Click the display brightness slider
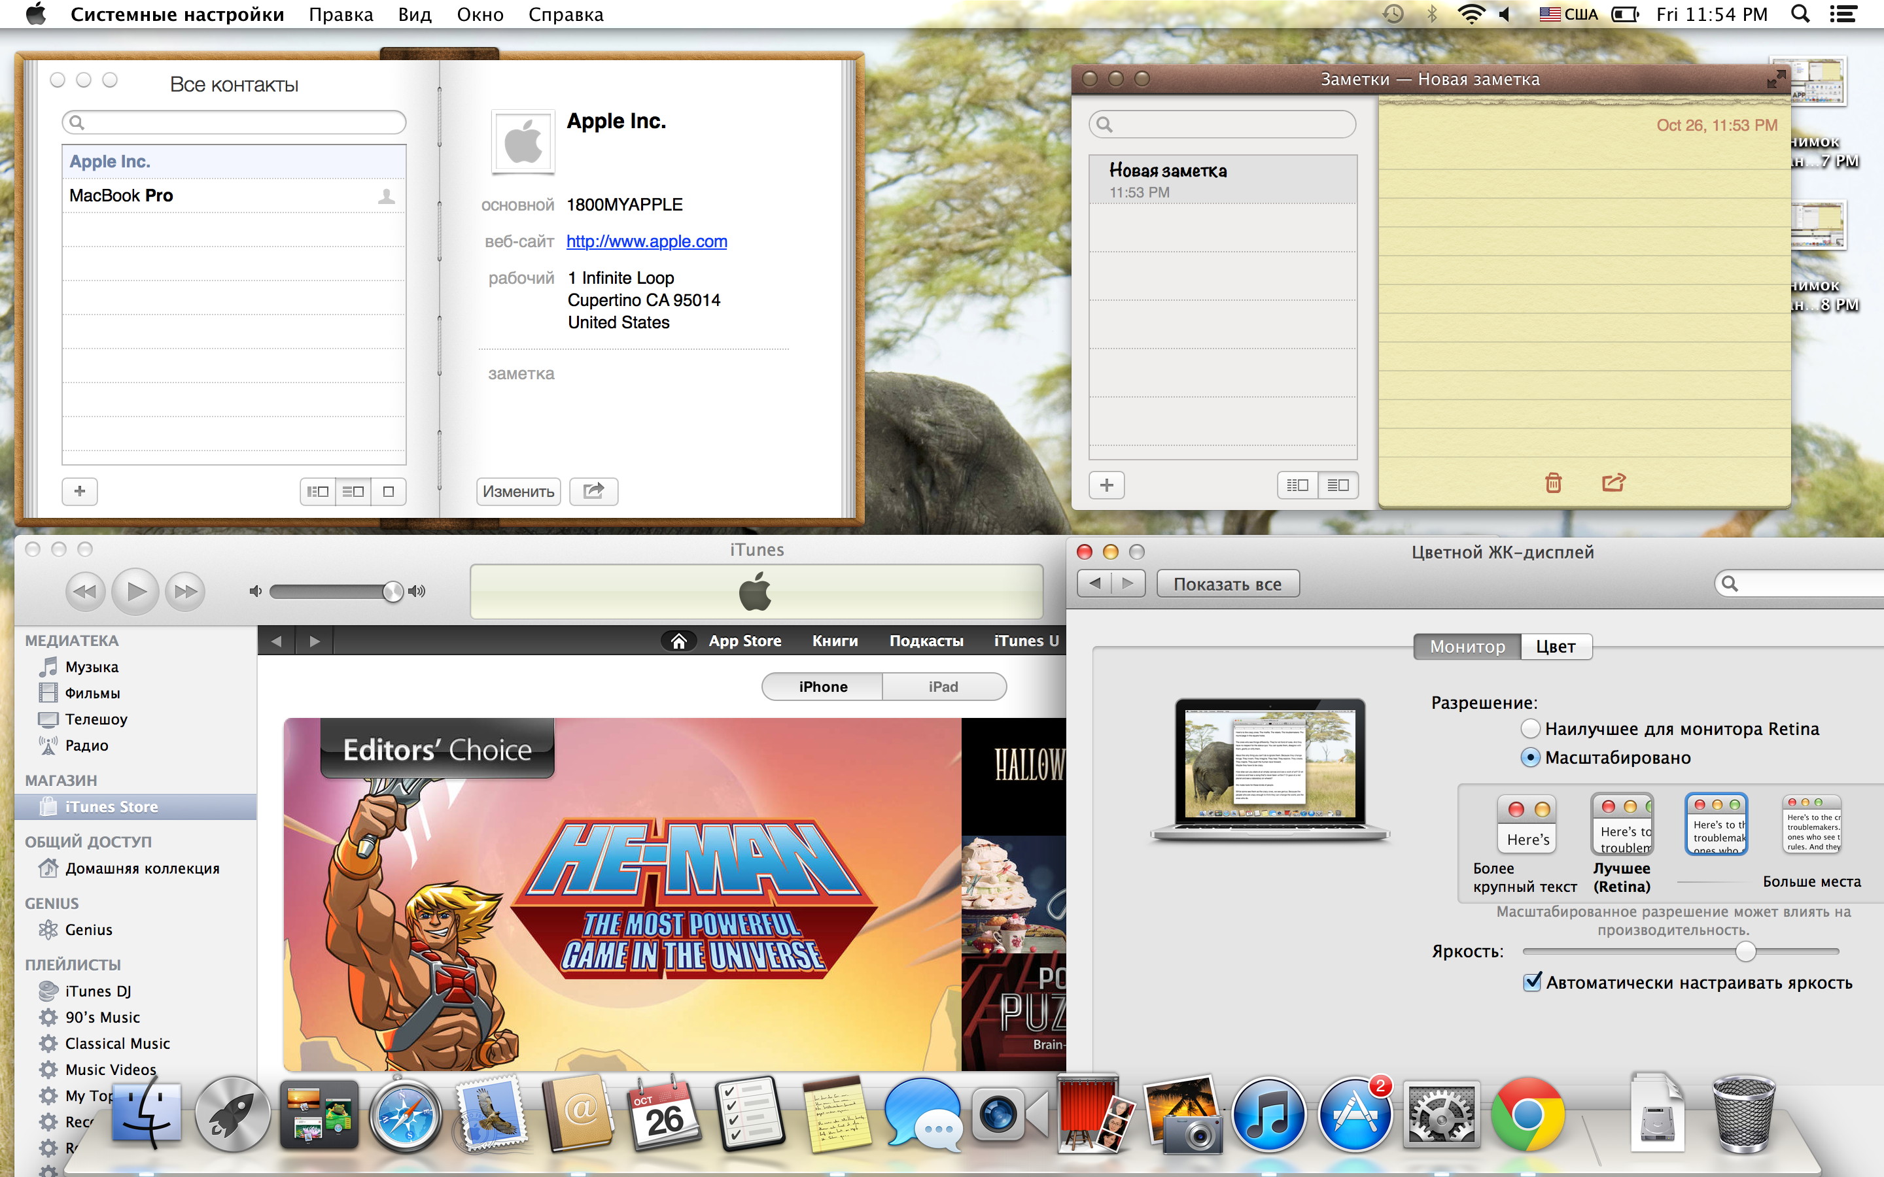 point(1745,951)
